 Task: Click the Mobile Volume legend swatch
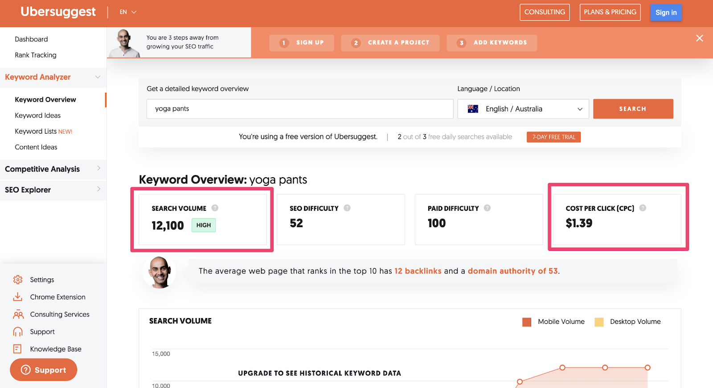[527, 322]
